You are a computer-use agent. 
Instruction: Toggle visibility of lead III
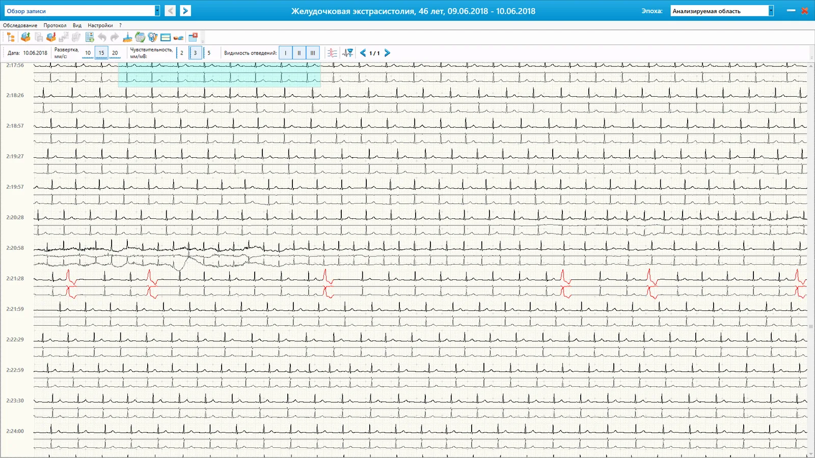pyautogui.click(x=313, y=53)
